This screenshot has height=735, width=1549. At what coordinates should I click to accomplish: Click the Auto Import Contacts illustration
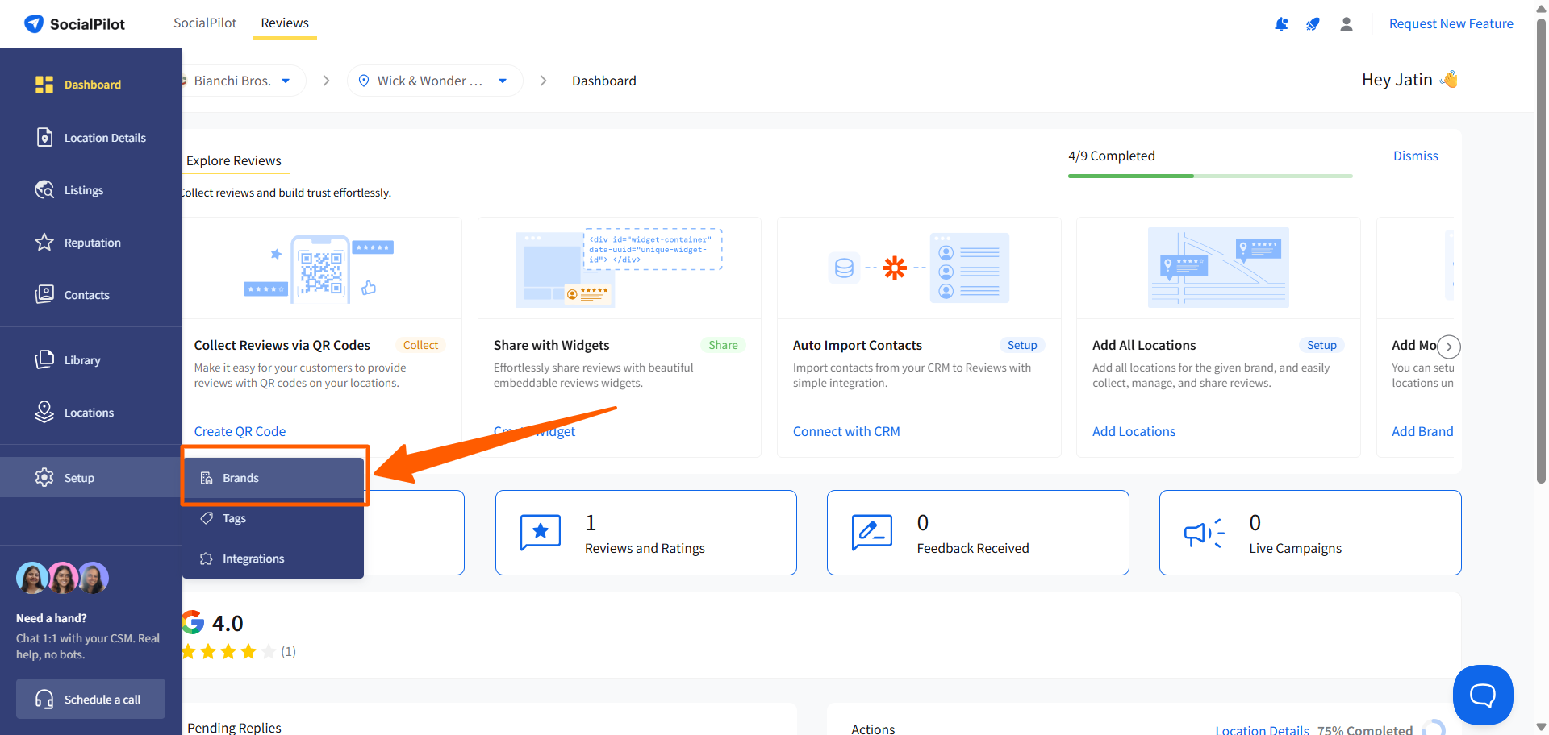[918, 268]
